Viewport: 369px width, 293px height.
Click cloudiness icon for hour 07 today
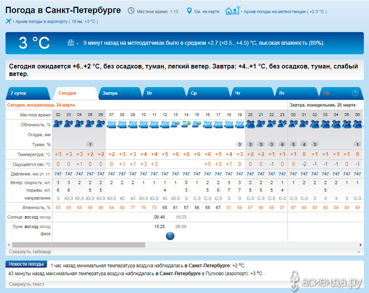coord(111,124)
